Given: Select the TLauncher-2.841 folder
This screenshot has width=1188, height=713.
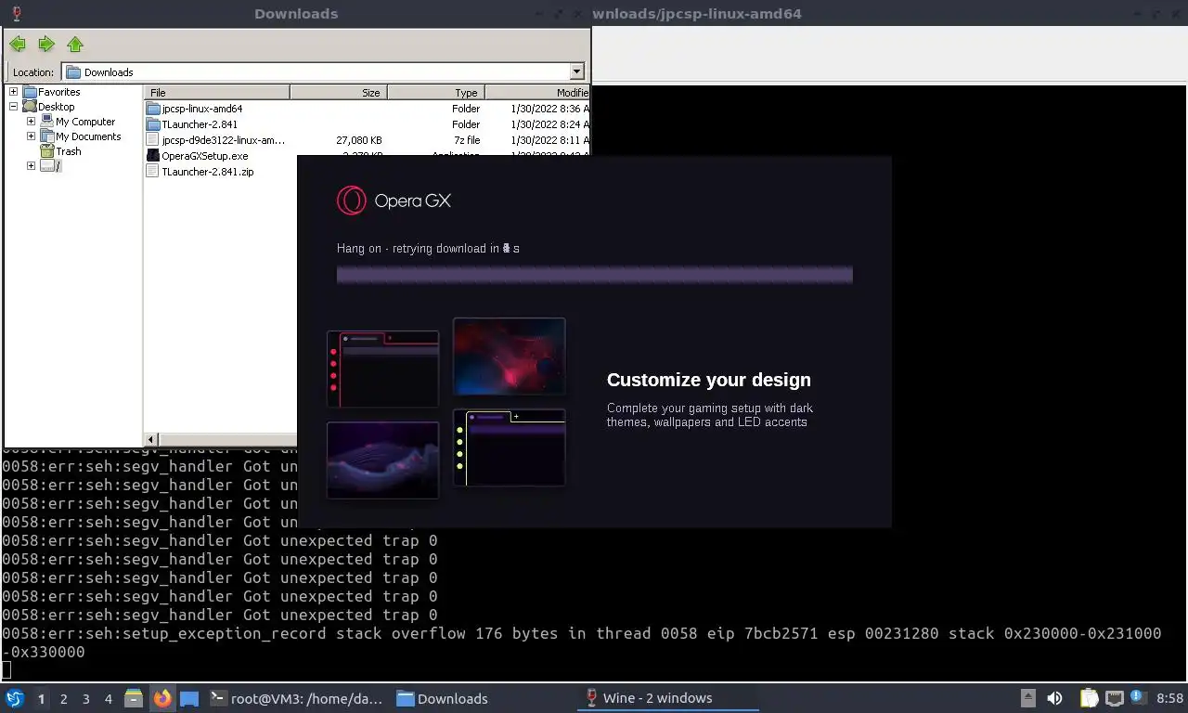Looking at the screenshot, I should [x=200, y=124].
